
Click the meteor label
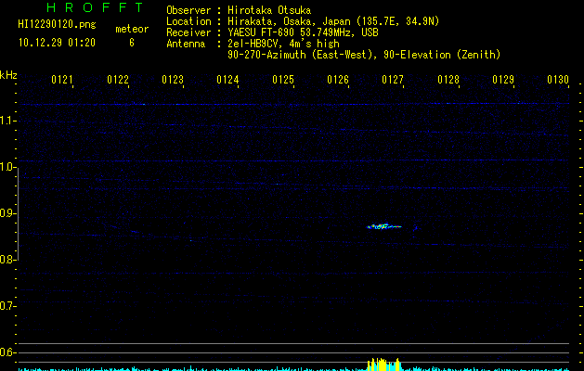point(132,29)
